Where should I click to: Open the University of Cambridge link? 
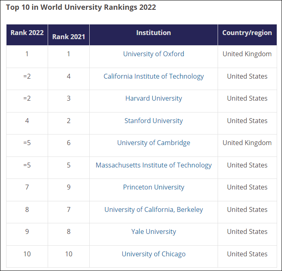154,143
